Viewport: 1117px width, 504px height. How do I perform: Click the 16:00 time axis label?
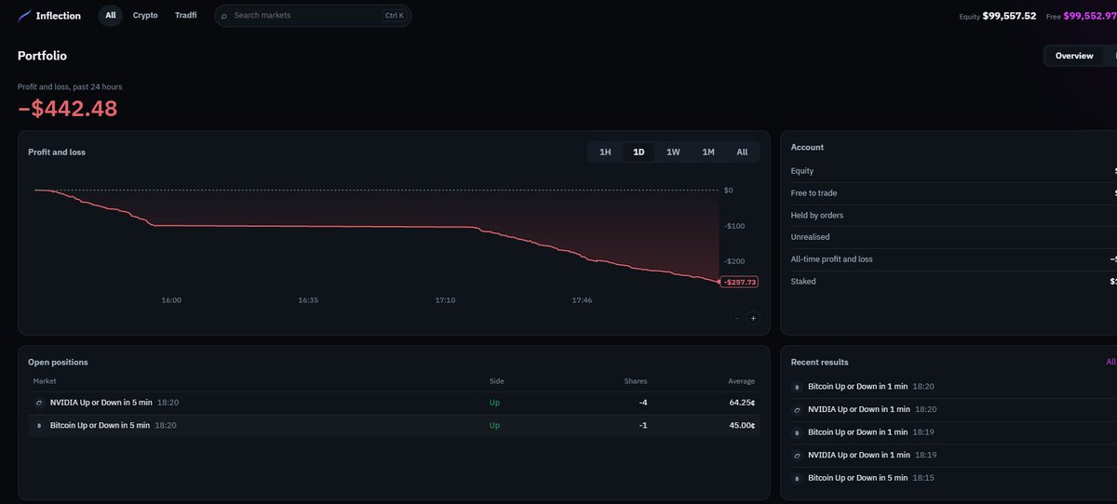[171, 300]
